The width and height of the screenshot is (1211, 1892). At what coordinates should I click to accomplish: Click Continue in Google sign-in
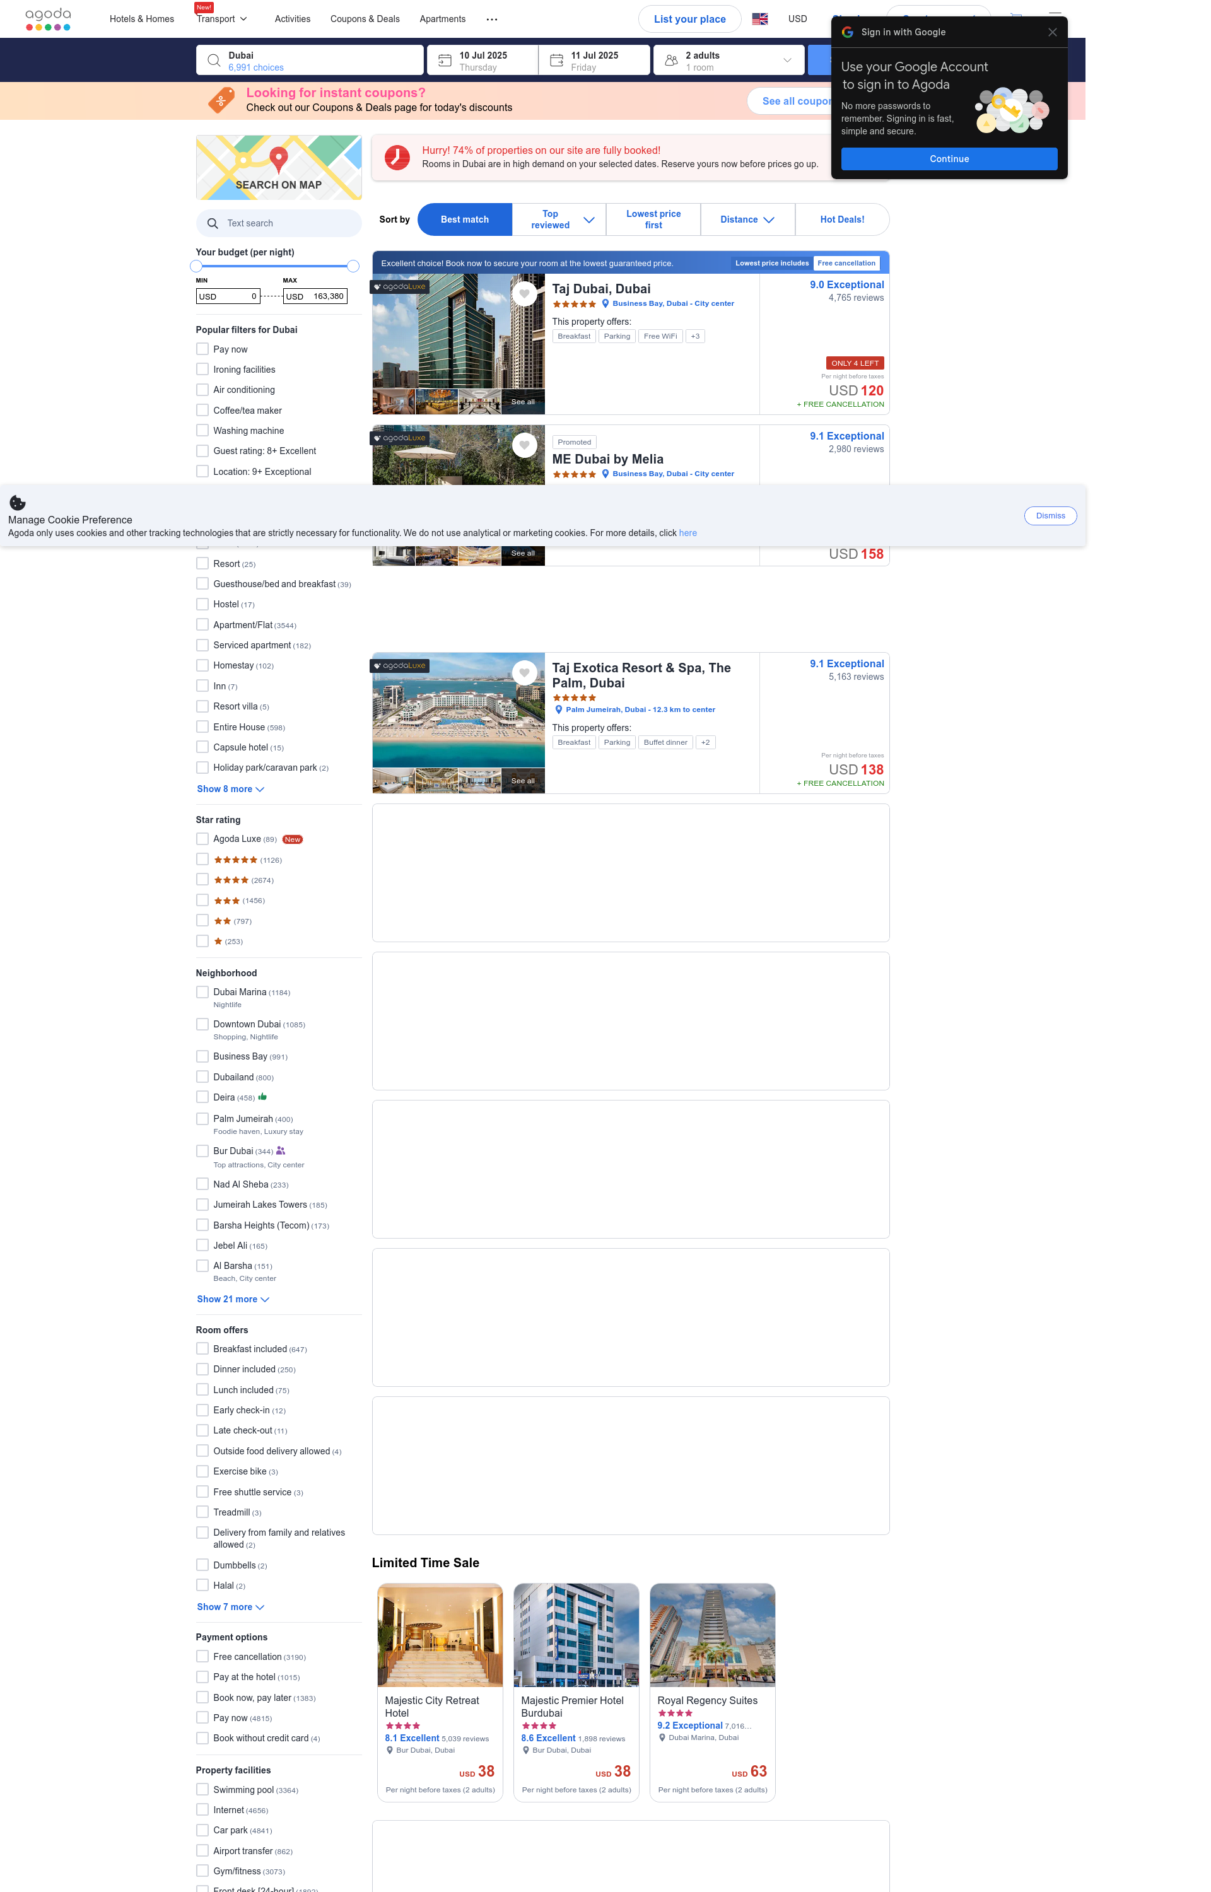pos(949,159)
